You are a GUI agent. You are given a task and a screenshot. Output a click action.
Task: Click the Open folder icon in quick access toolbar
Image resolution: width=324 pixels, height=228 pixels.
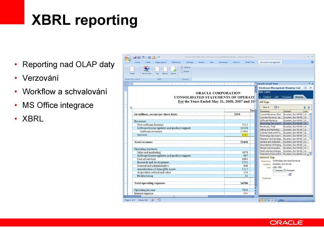(x=154, y=57)
